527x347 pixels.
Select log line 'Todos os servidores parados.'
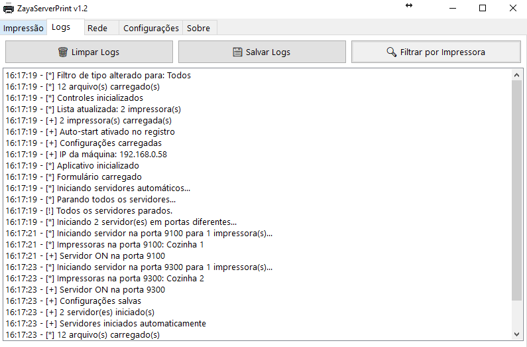(x=89, y=210)
